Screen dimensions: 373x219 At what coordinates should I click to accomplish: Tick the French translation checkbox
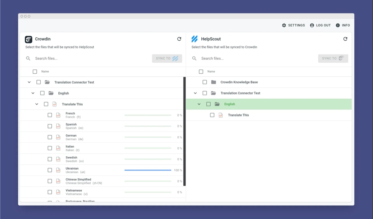[50, 115]
